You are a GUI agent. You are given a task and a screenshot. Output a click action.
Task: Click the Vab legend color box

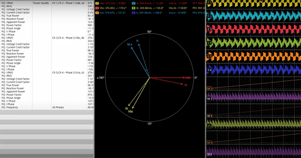tap(97, 3)
